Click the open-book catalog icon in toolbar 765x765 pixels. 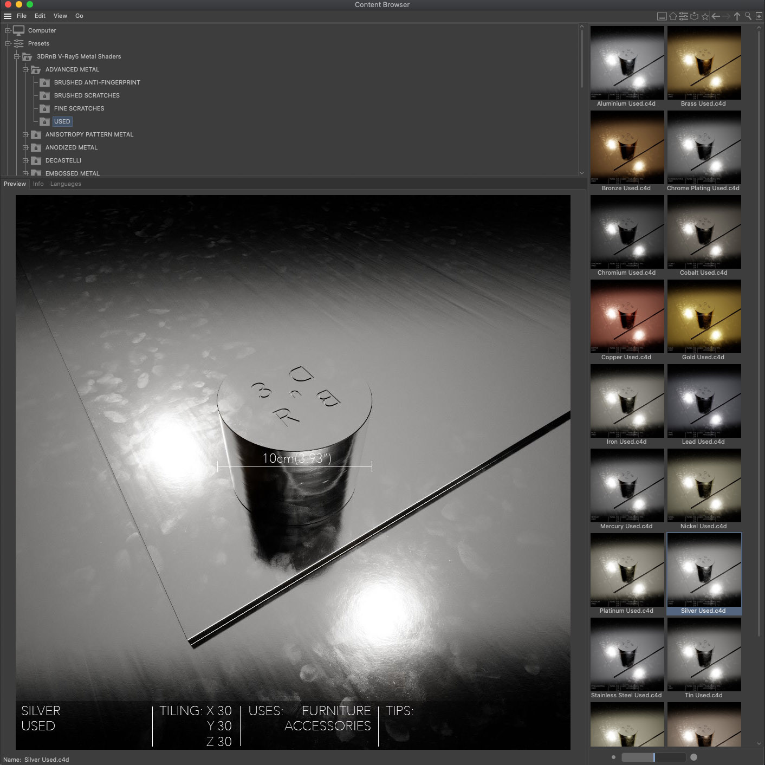point(695,16)
